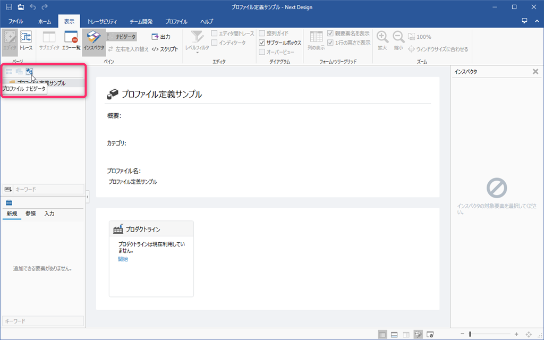The width and height of the screenshot is (544, 340).
Task: Click the 開始 link in プロダクトライン card
Action: click(123, 259)
